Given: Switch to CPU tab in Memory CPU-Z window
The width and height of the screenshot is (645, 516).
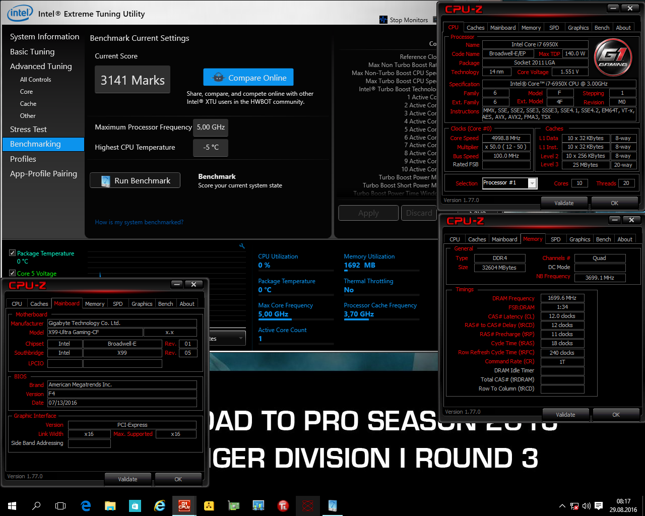Looking at the screenshot, I should 455,239.
